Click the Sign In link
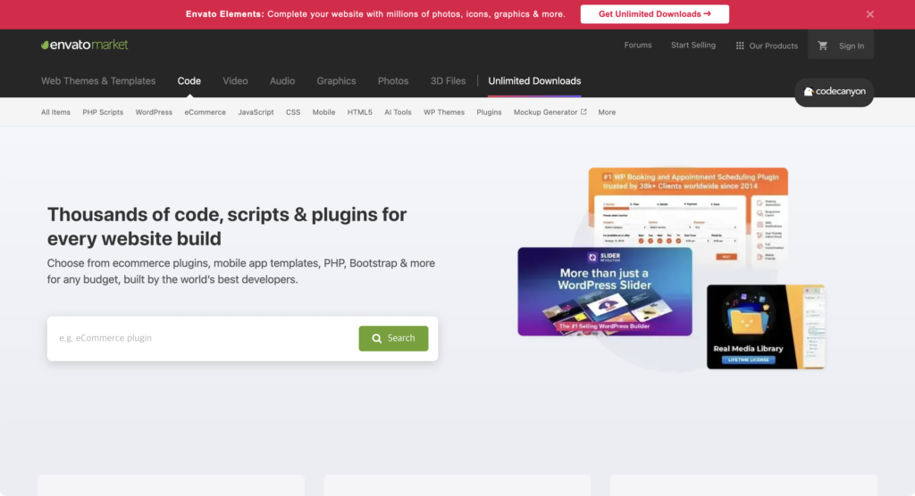915x496 pixels. pos(852,45)
